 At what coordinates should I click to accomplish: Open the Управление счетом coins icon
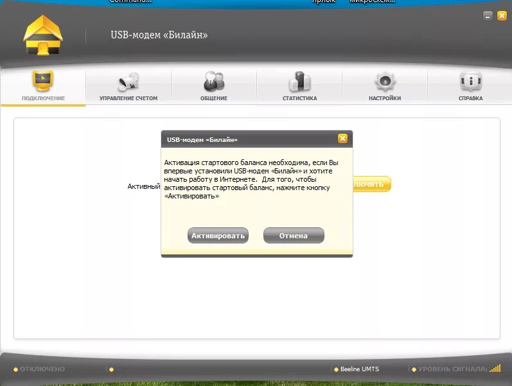point(128,82)
